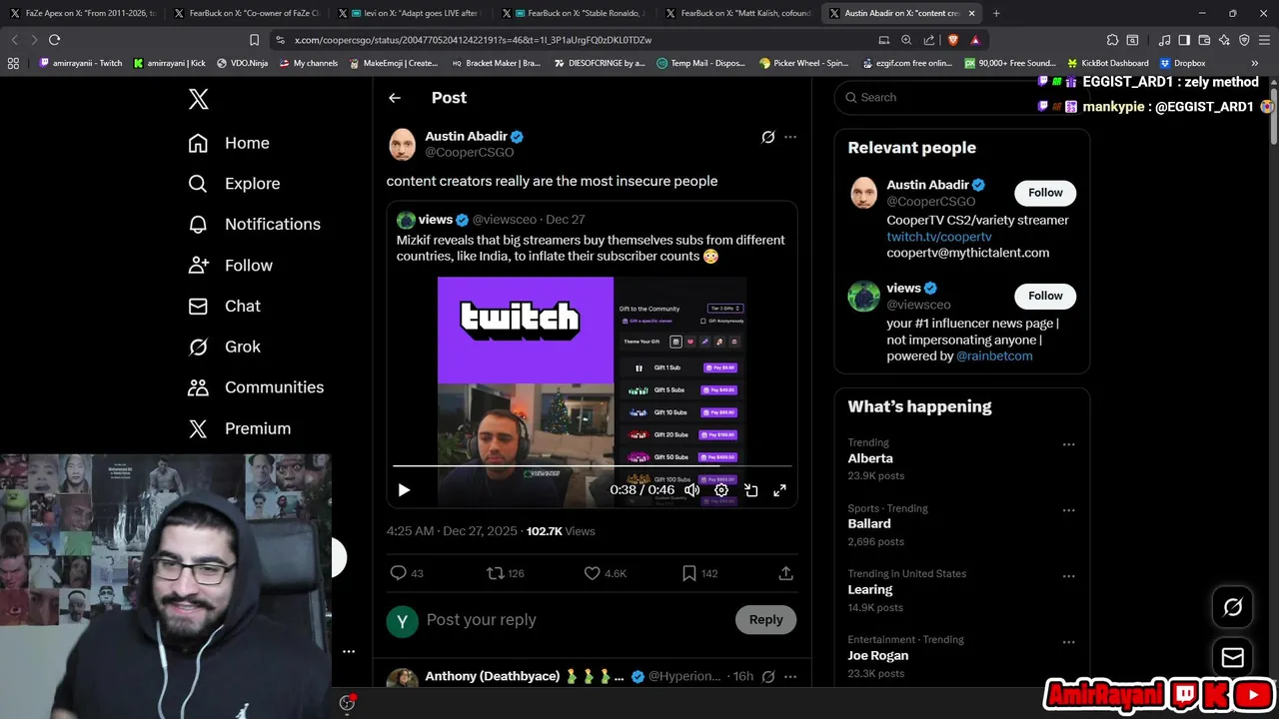This screenshot has height=719, width=1279.
Task: Open more options on Austin Abadir's post
Action: click(790, 137)
